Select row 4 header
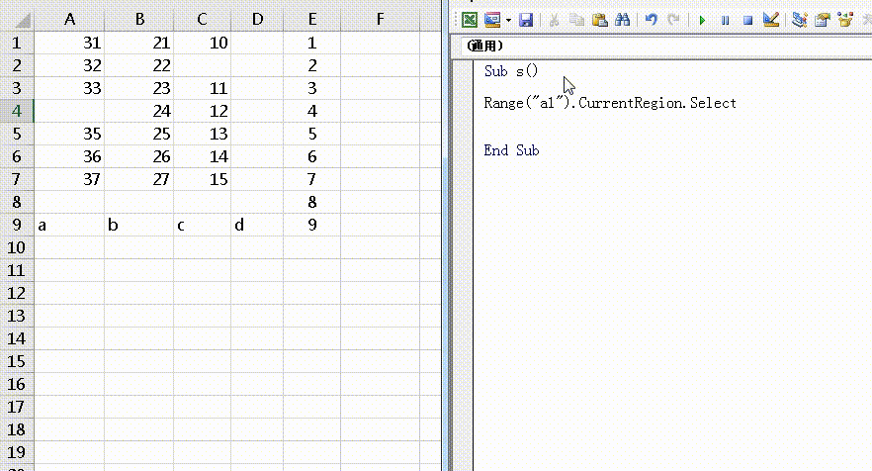The height and width of the screenshot is (471, 872). [x=17, y=111]
